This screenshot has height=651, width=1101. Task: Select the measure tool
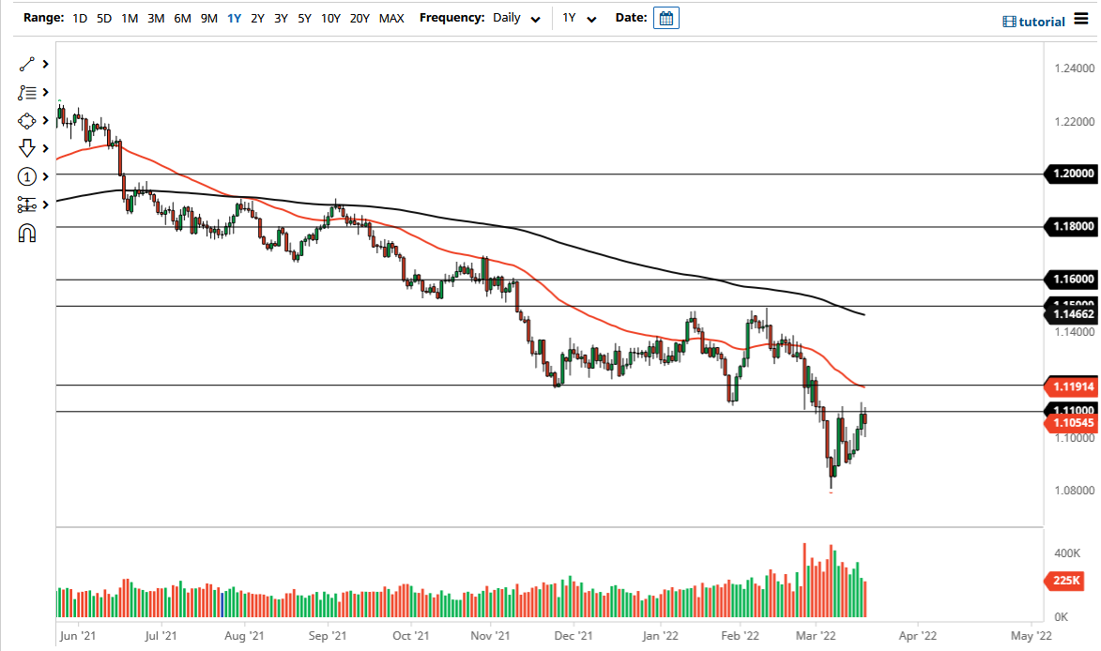[x=25, y=204]
